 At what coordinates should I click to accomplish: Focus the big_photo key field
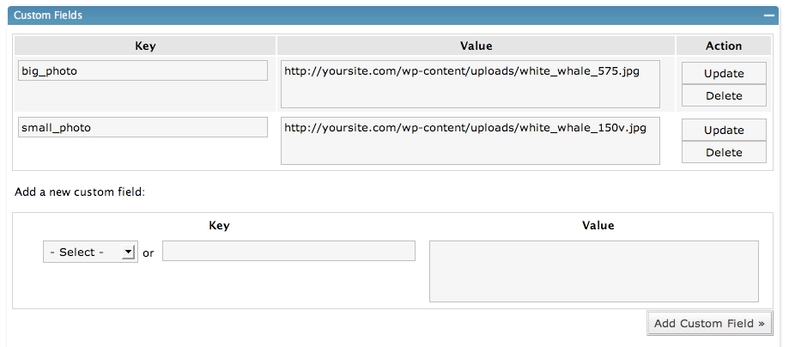[143, 71]
